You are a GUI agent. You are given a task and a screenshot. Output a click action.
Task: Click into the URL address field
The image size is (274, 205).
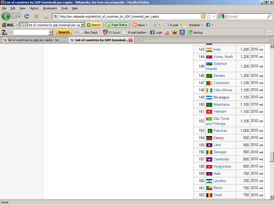[x=128, y=17]
